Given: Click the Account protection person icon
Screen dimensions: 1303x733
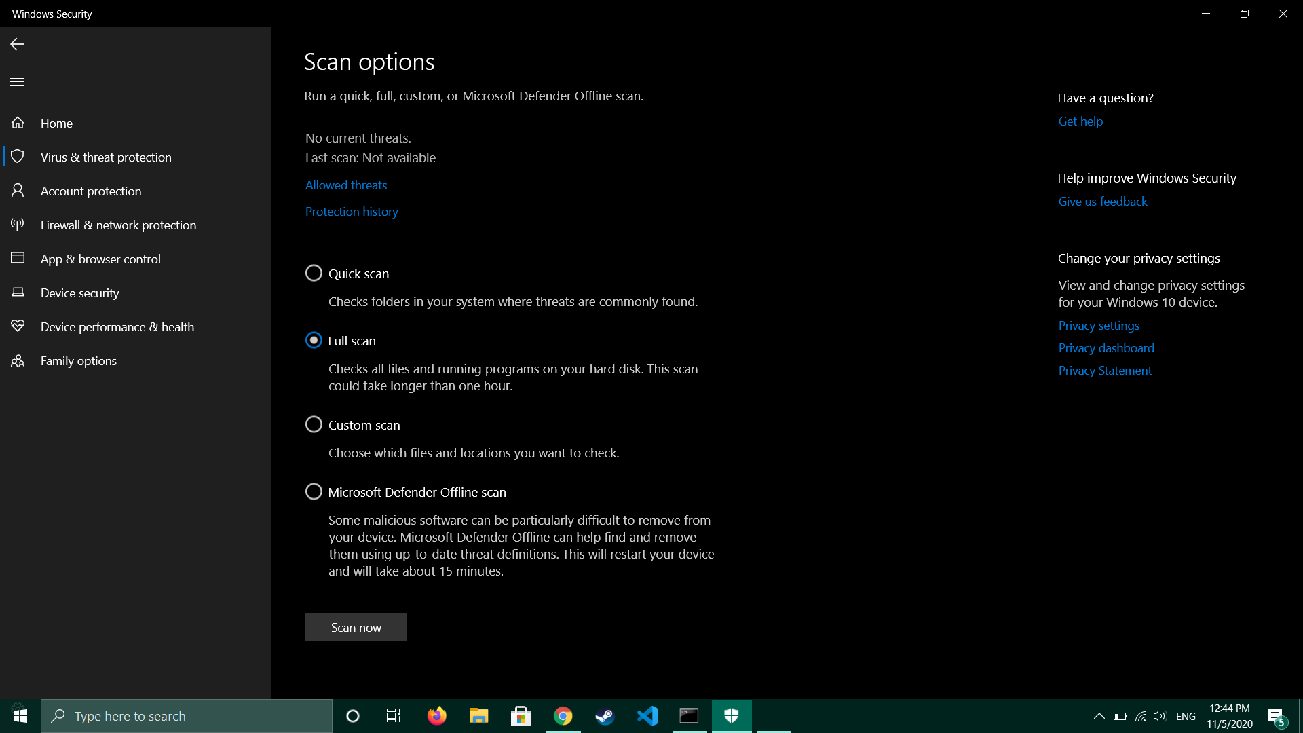Looking at the screenshot, I should 18,191.
